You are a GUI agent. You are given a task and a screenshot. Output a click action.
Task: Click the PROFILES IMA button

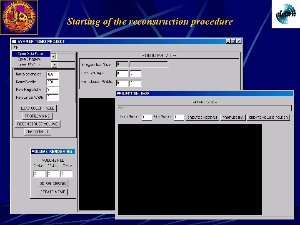(233, 117)
